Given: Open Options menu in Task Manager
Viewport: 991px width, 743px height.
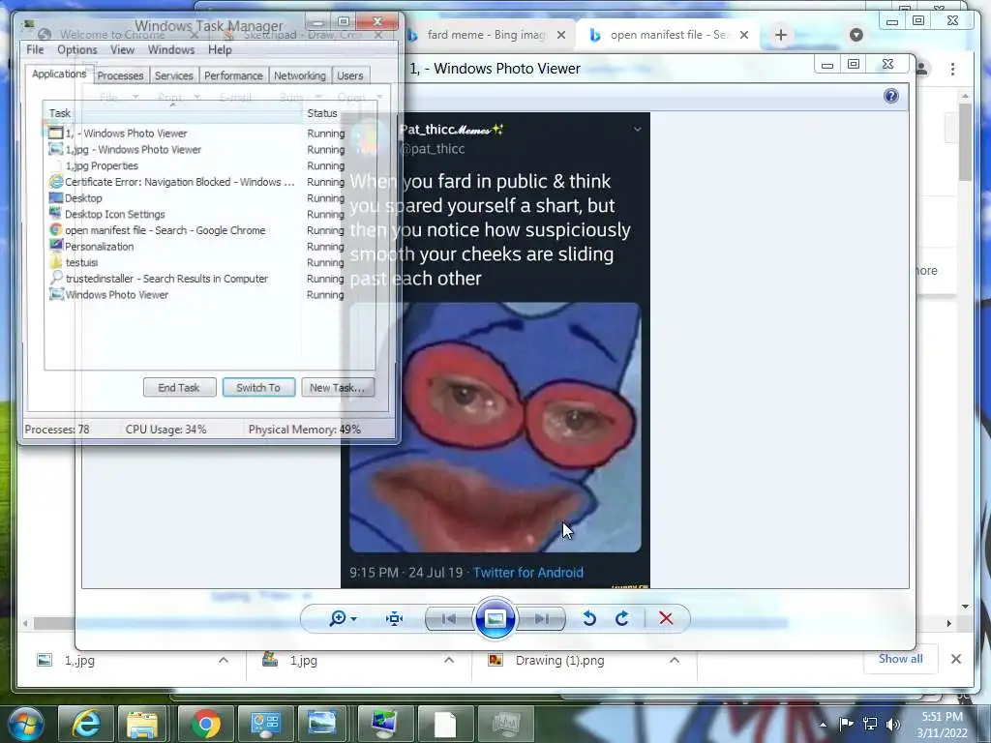Looking at the screenshot, I should click(77, 50).
